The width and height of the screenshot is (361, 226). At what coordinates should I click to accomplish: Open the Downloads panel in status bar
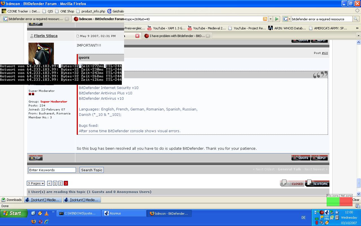[12, 200]
